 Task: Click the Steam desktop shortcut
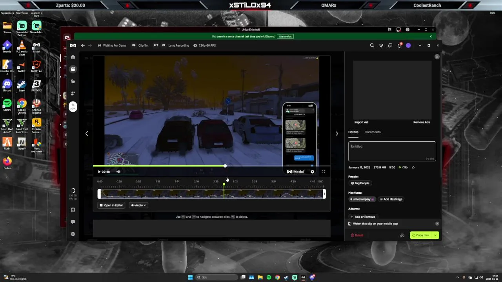(22, 85)
